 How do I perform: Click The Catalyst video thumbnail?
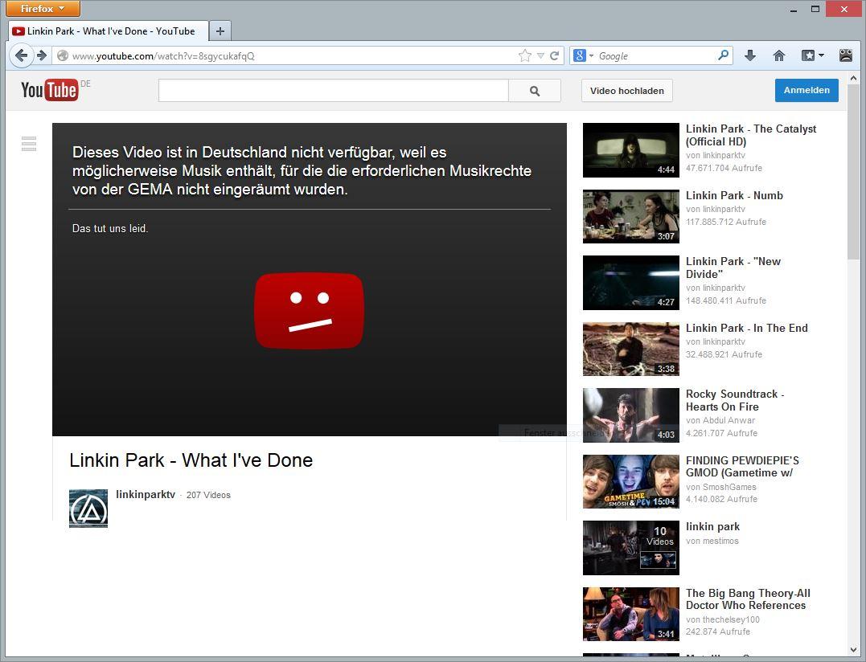631,150
